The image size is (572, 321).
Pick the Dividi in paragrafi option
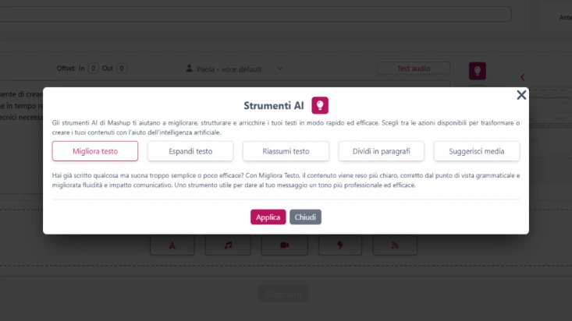coord(381,151)
